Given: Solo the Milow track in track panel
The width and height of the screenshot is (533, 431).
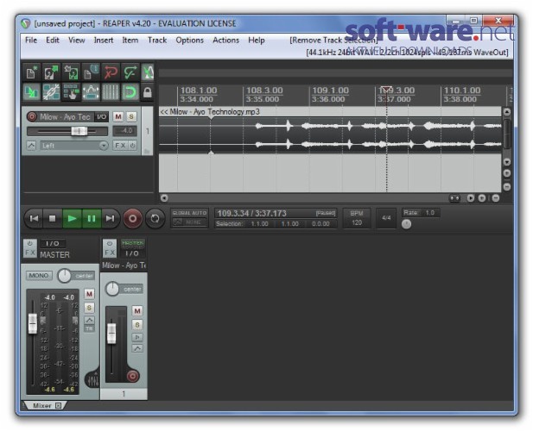Looking at the screenshot, I should pos(131,116).
